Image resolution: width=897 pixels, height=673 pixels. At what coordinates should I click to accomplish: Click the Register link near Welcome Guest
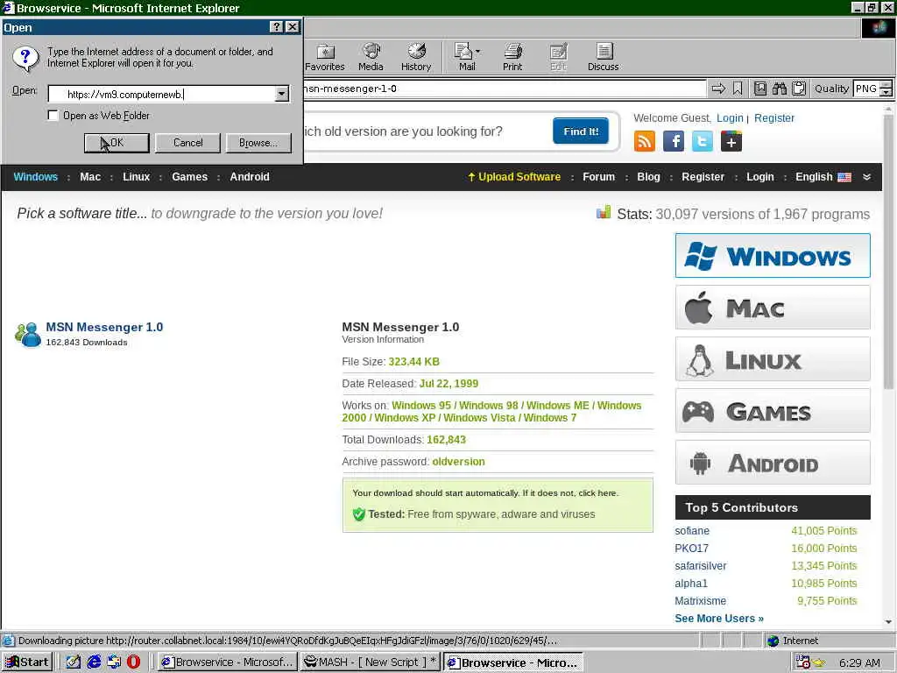[774, 118]
